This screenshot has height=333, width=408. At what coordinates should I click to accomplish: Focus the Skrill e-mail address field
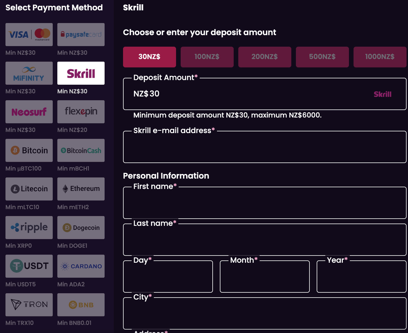(265, 147)
